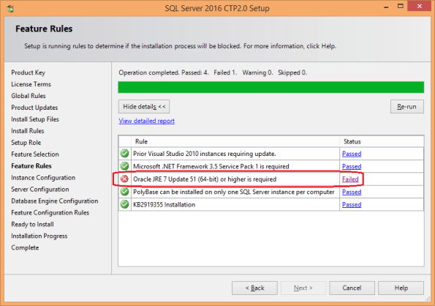Collapse details with Hide details button

coord(144,107)
